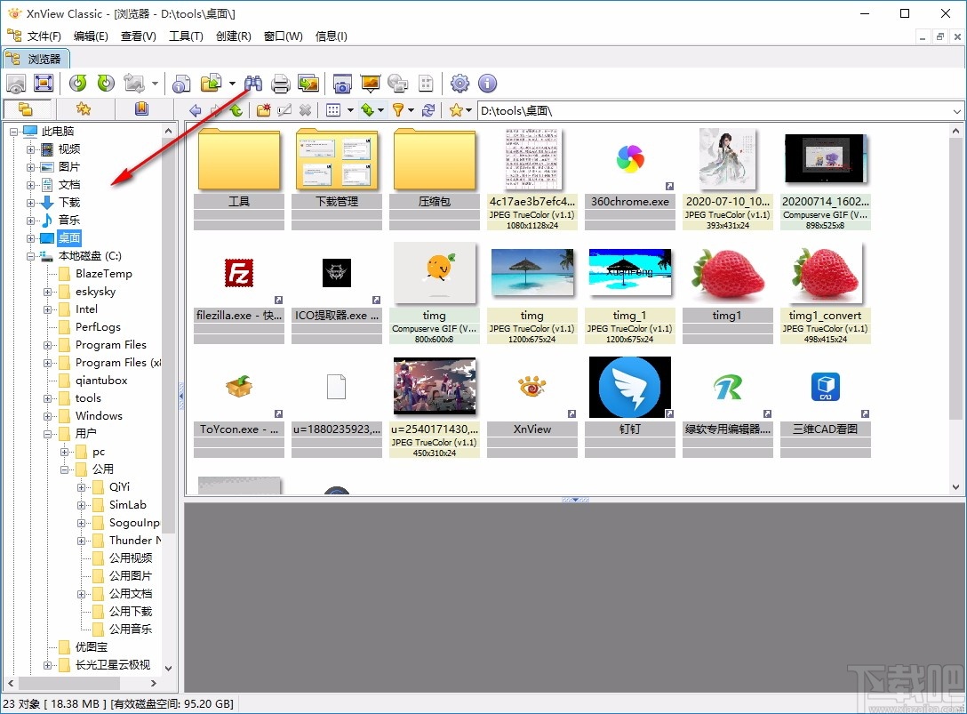Screen dimensions: 967x714
Task: Select the fullscreen view icon
Action: click(44, 84)
